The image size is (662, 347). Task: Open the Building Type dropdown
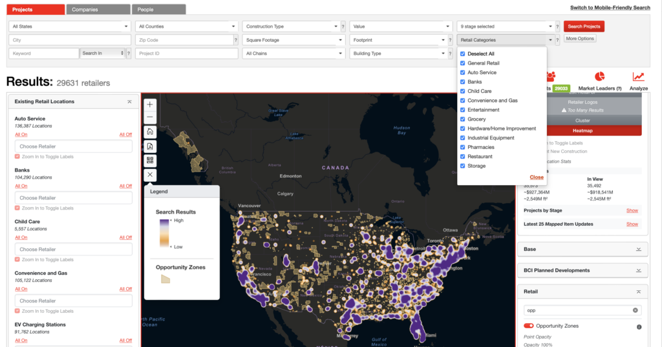[398, 54]
